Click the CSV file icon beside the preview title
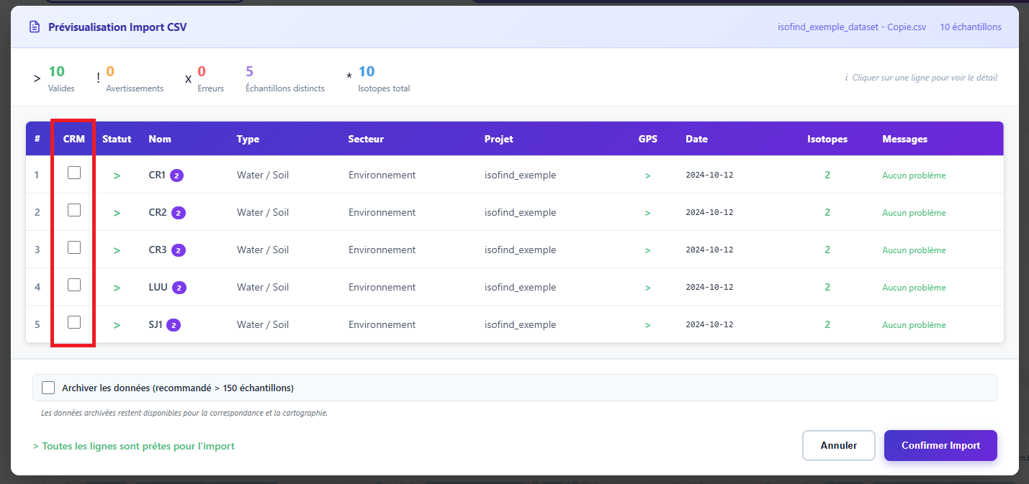This screenshot has height=484, width=1029. [x=34, y=26]
